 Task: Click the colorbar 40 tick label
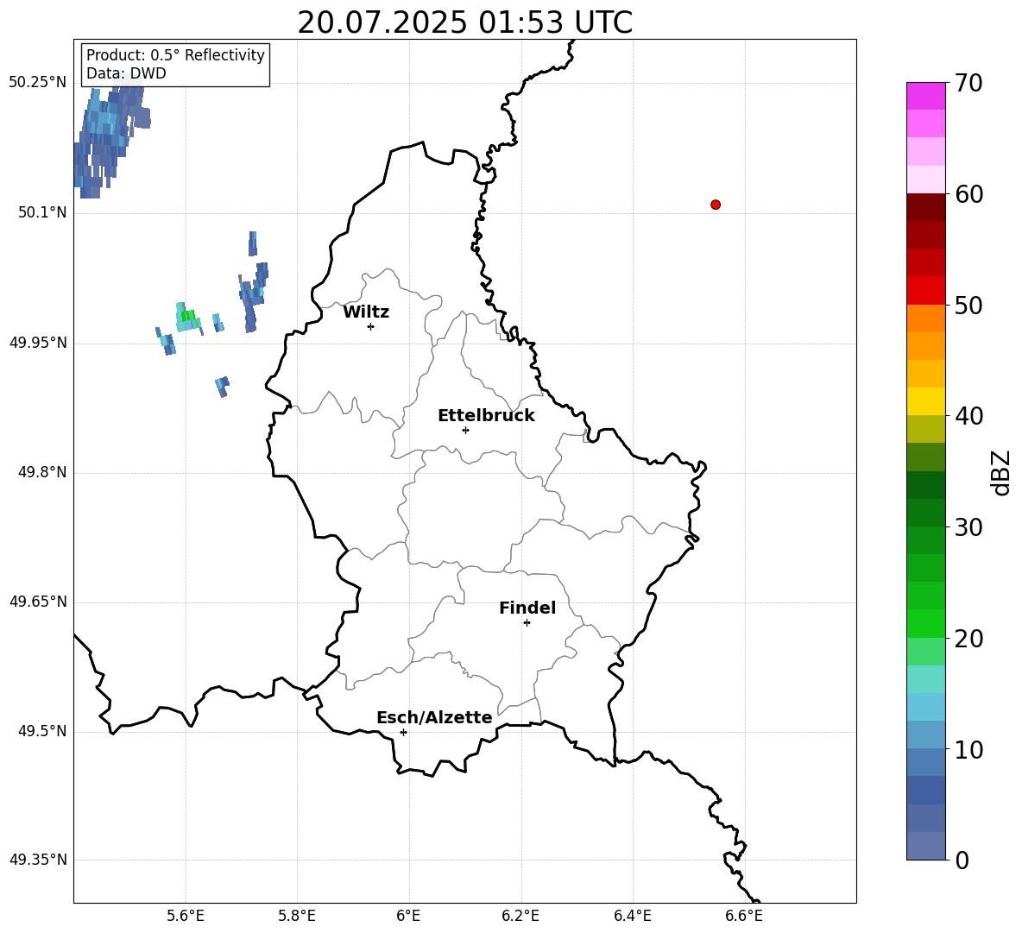coord(968,416)
